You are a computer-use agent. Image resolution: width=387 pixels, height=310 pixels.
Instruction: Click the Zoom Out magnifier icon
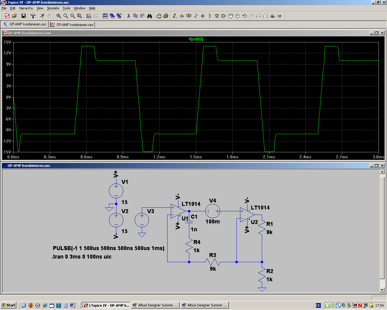coord(73,16)
